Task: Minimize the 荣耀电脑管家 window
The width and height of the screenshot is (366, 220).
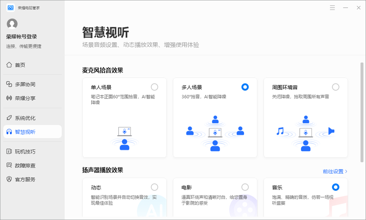Action: tap(345, 8)
